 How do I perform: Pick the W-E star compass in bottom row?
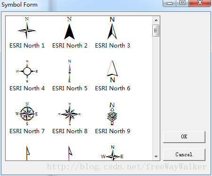point(112,153)
